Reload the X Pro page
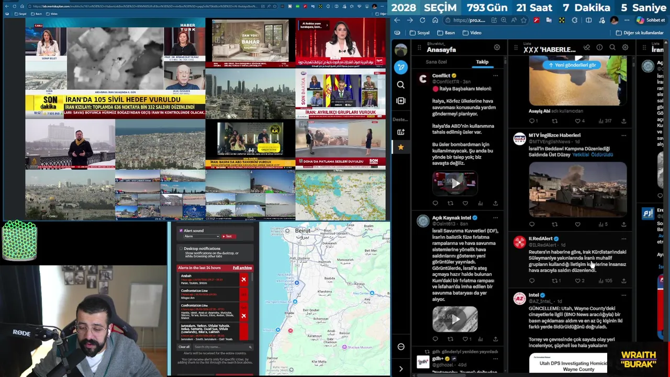 point(422,20)
